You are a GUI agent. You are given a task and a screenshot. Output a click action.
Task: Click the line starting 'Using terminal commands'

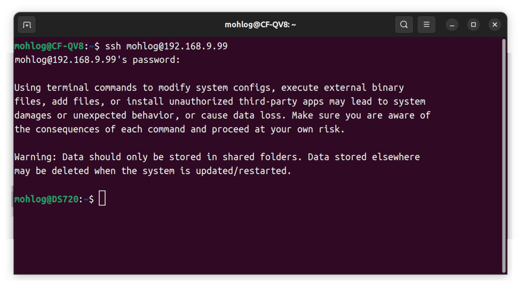209,88
